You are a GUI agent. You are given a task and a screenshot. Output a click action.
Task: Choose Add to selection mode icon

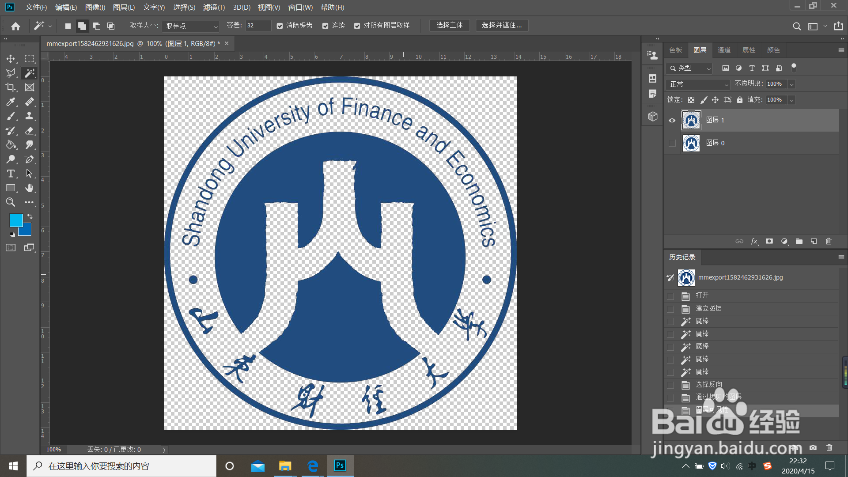tap(82, 26)
